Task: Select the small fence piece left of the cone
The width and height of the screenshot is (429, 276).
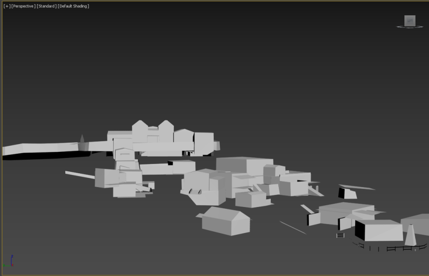Action: [340, 235]
